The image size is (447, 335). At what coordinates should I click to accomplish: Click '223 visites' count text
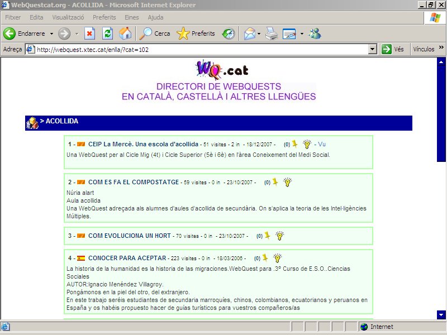[x=184, y=259]
